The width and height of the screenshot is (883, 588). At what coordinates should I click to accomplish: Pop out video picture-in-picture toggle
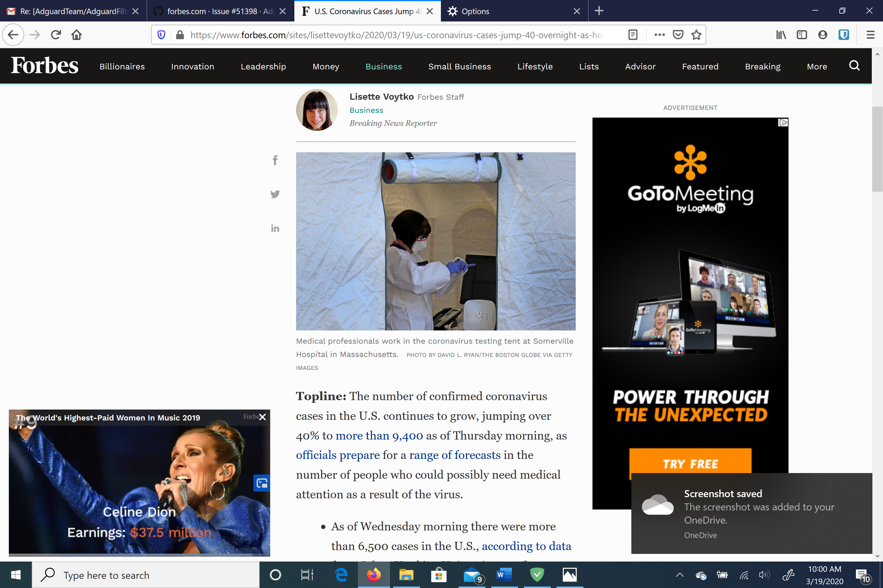coord(262,483)
